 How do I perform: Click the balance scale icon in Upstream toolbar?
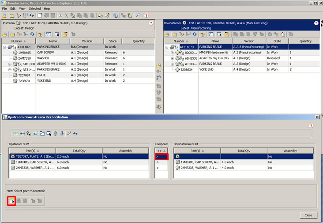[41, 34]
